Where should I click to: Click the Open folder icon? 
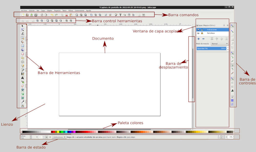(27, 15)
